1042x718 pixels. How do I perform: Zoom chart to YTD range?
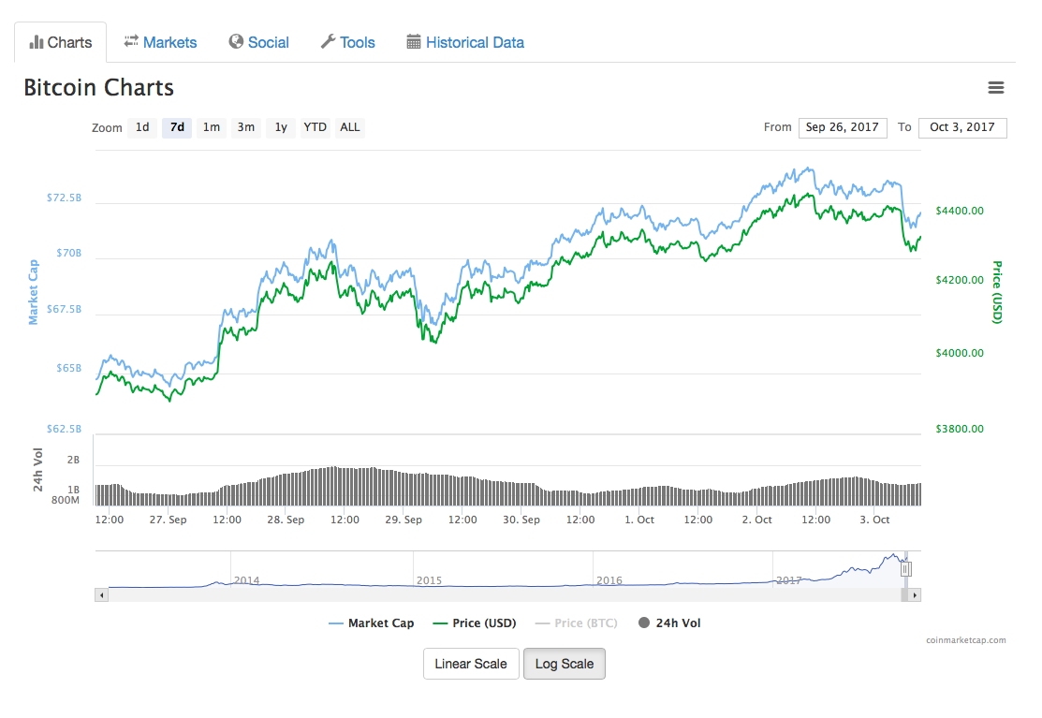point(316,127)
